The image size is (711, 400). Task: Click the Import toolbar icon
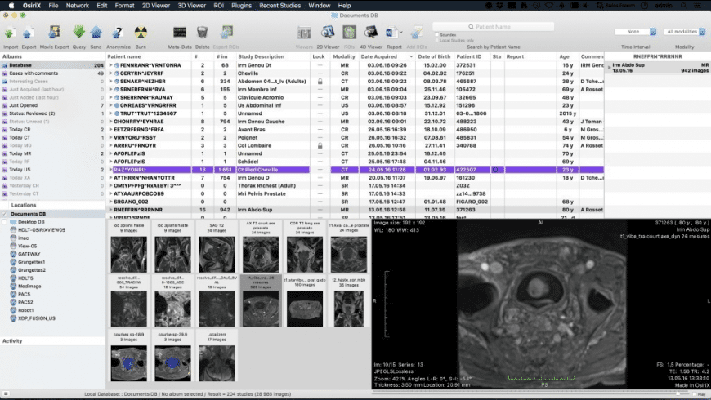click(x=11, y=33)
